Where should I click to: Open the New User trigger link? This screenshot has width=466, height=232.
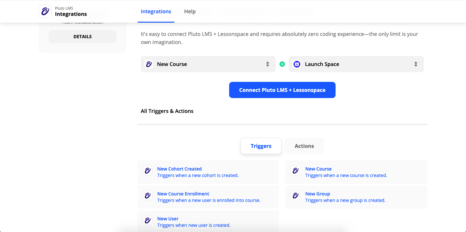(168, 219)
